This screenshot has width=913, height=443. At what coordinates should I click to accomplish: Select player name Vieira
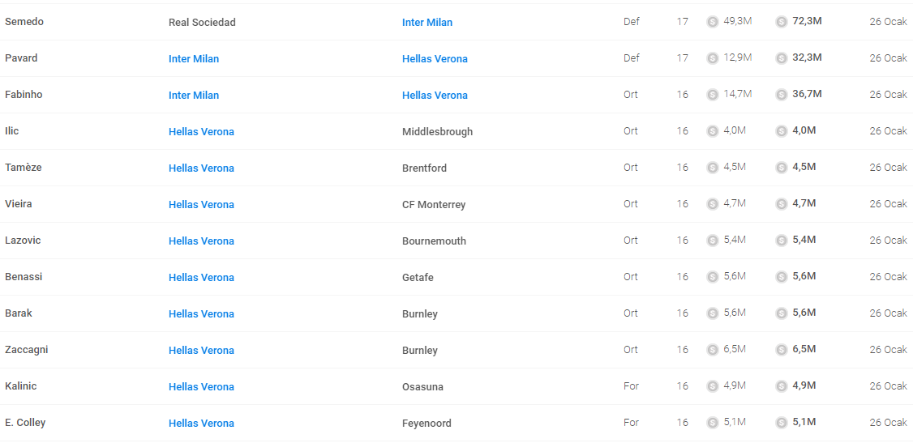(x=19, y=204)
